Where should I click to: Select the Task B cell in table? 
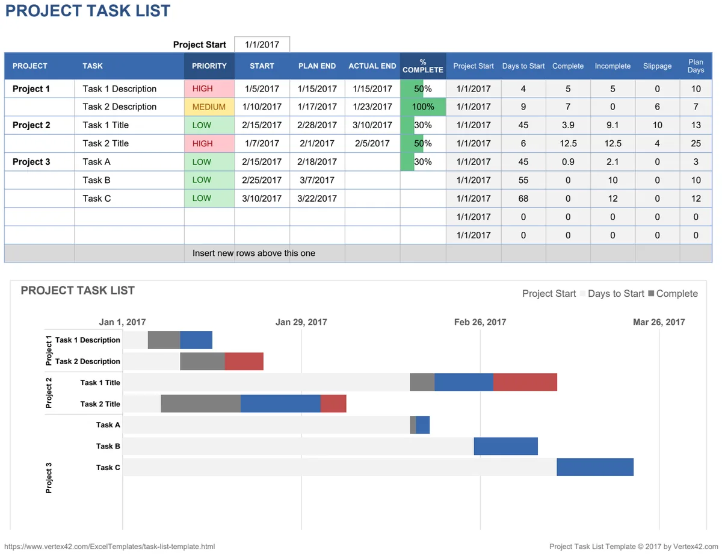129,180
